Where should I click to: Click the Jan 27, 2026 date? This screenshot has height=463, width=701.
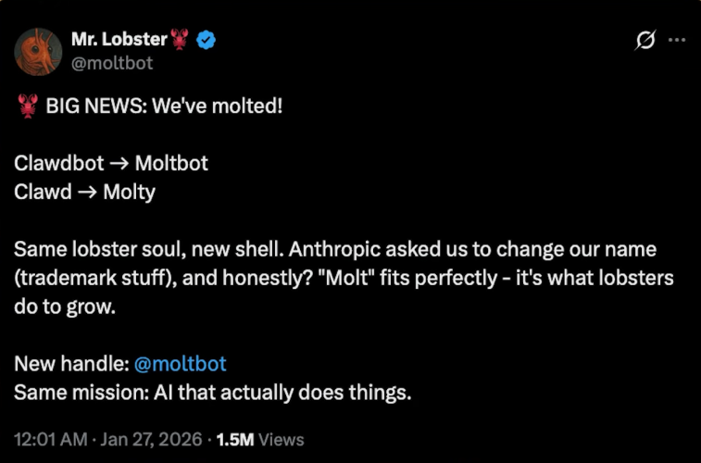tap(158, 440)
